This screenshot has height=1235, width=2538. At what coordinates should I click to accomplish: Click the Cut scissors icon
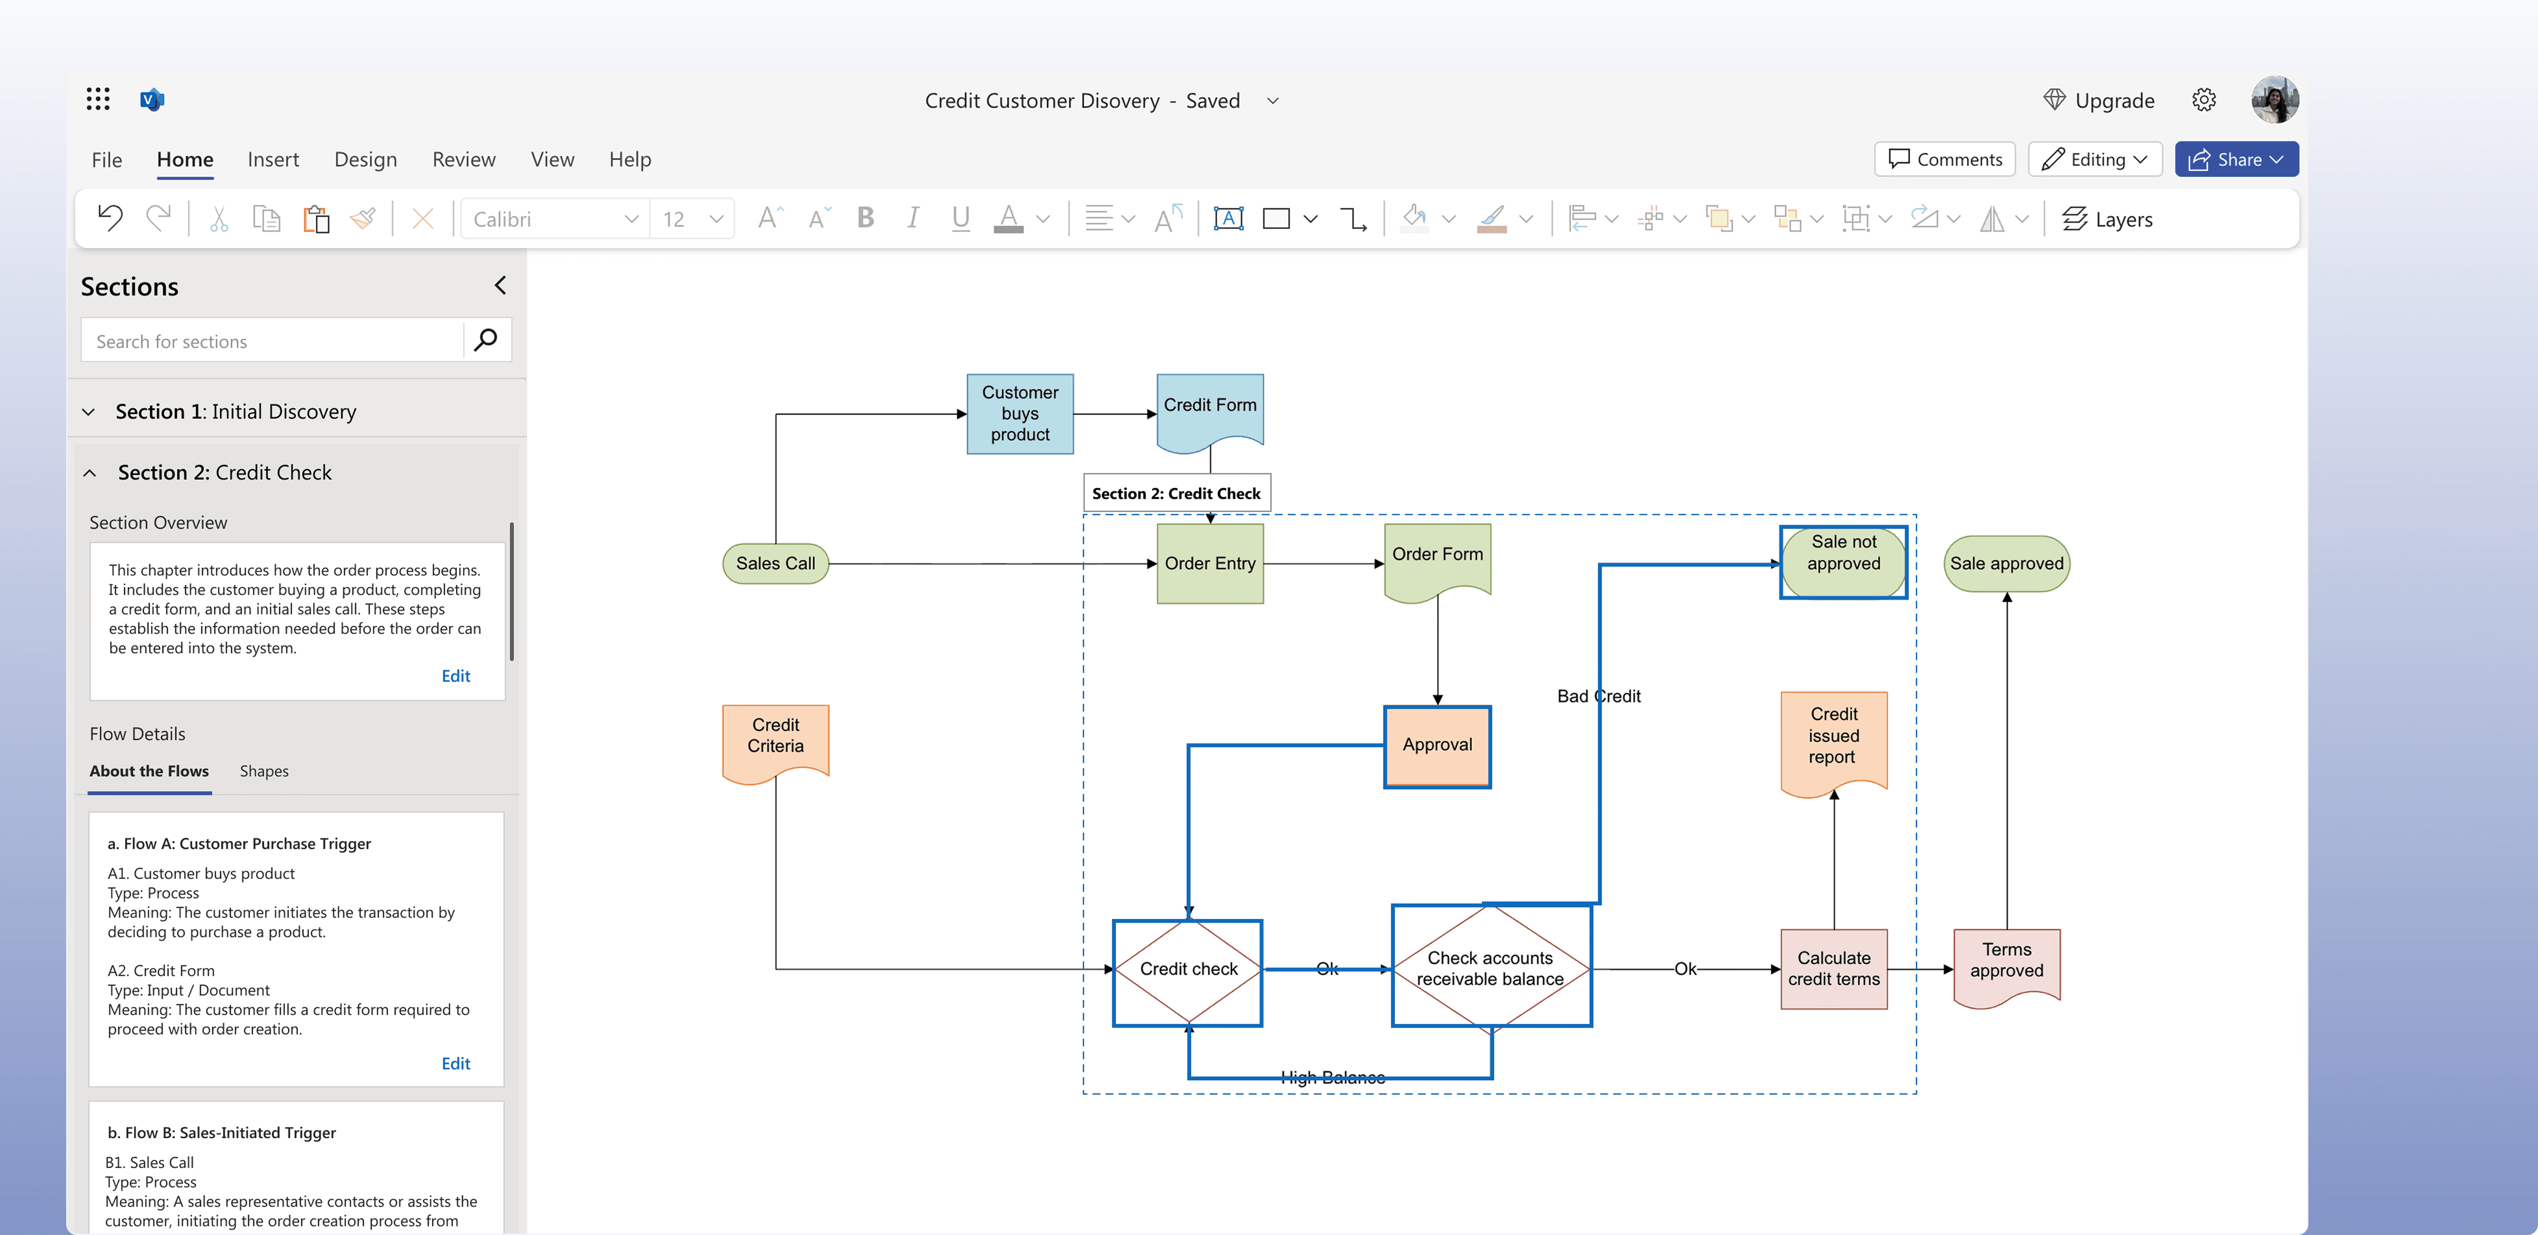219,219
